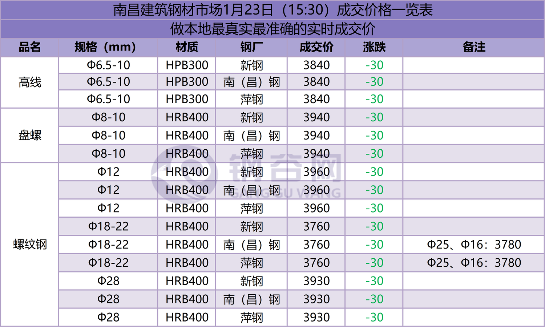Click HRB400 in the 萍钢 Φ12 row
Viewport: 545px width, 327px height.
(187, 208)
